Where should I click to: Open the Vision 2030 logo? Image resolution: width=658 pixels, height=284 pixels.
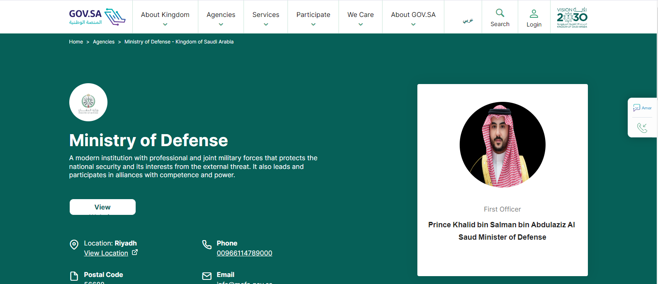[x=572, y=17]
